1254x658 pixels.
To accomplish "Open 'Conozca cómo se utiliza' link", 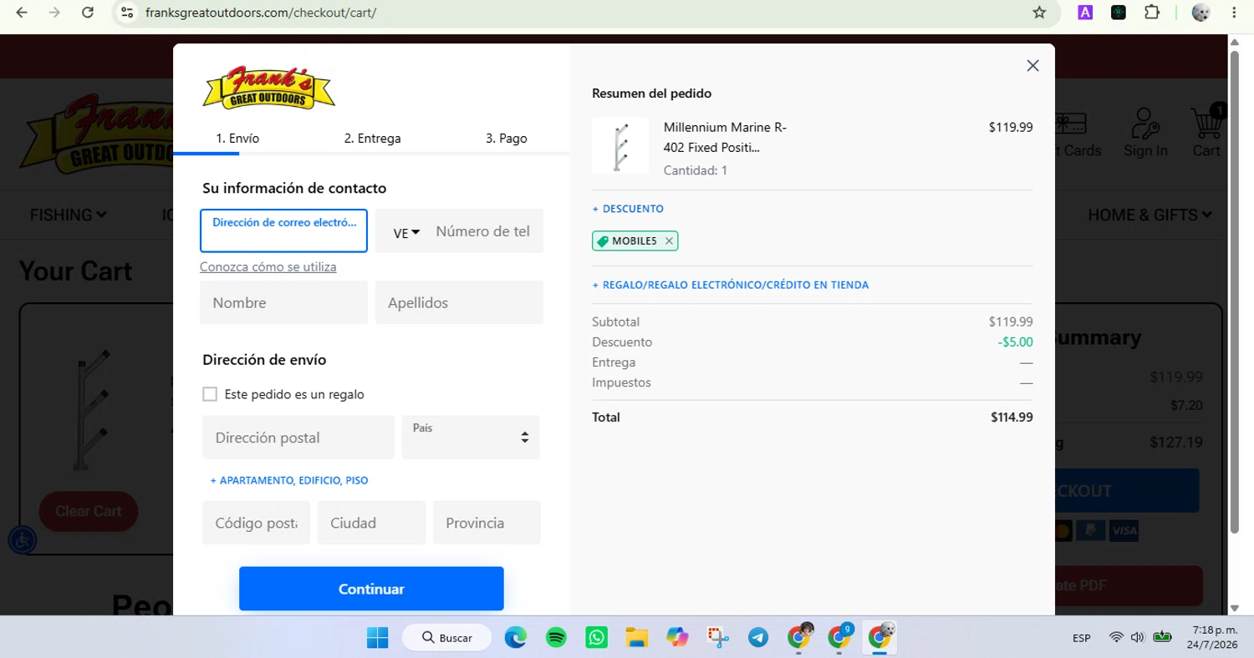I will (268, 267).
